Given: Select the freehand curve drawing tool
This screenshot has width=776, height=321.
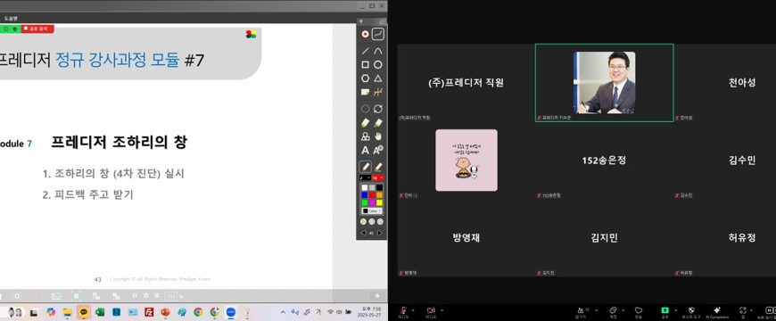Looking at the screenshot, I should tap(378, 34).
